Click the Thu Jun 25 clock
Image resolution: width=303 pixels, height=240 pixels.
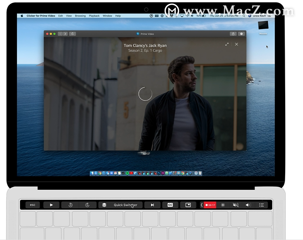pos(224,16)
